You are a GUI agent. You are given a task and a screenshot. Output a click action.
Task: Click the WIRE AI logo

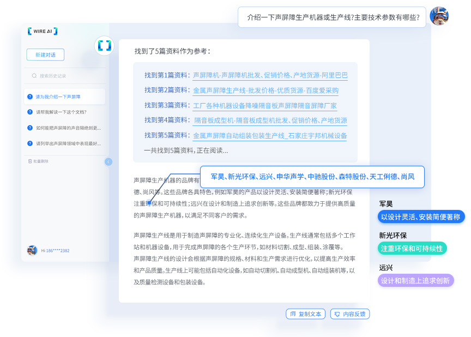(x=42, y=32)
